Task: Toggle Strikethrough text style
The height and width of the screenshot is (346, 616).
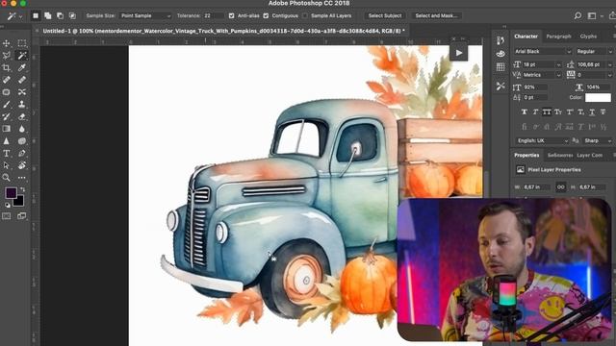Action: point(603,112)
